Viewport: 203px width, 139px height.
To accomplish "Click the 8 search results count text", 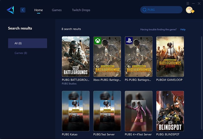I will (x=71, y=29).
